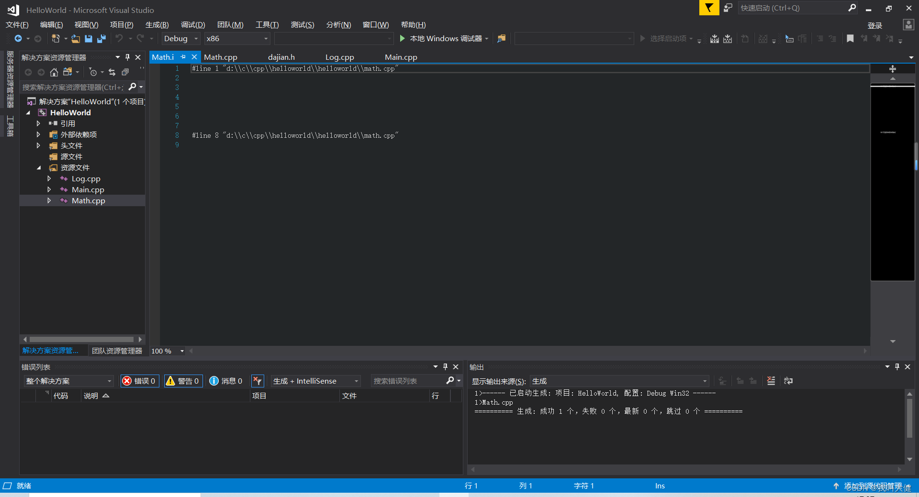Viewport: 919px width, 497px height.
Task: Close the Math.i editor tab
Action: (x=194, y=57)
